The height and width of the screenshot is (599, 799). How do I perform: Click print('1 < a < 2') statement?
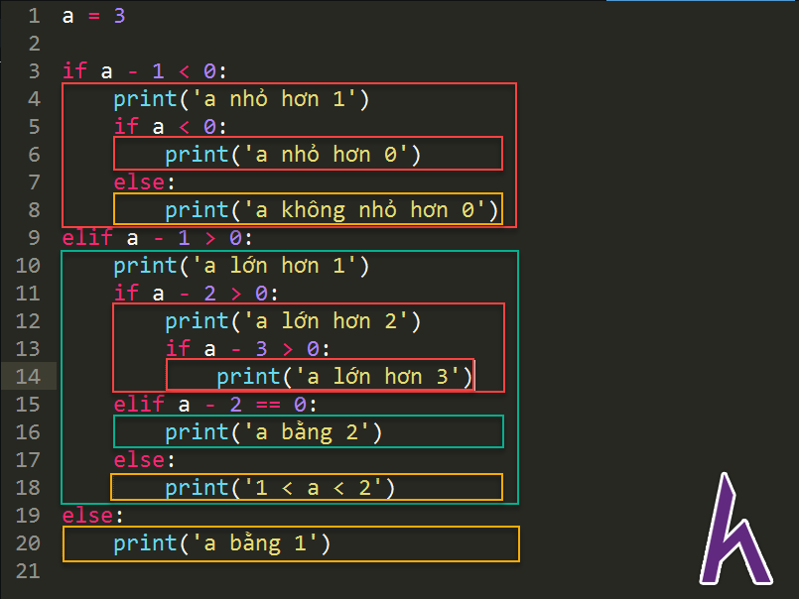click(x=280, y=488)
